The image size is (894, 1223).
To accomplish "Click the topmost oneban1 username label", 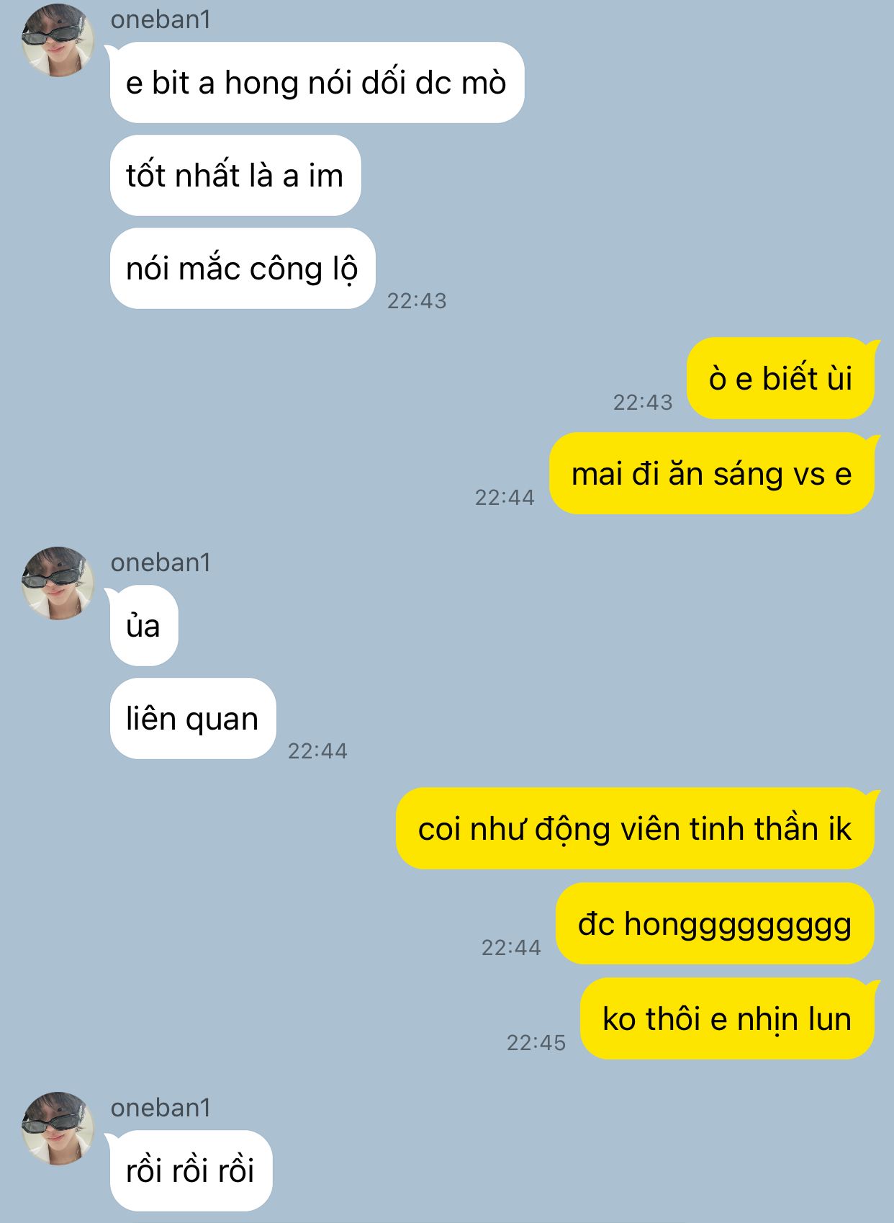I will [x=161, y=19].
